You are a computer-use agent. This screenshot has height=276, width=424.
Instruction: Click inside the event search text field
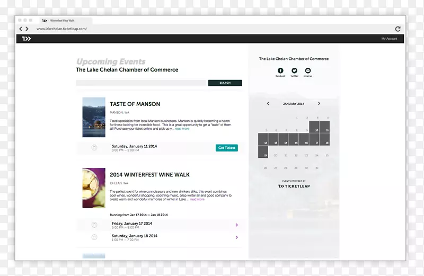(x=140, y=83)
